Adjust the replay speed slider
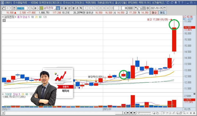The height and width of the screenshot is (116, 197). click(144, 113)
